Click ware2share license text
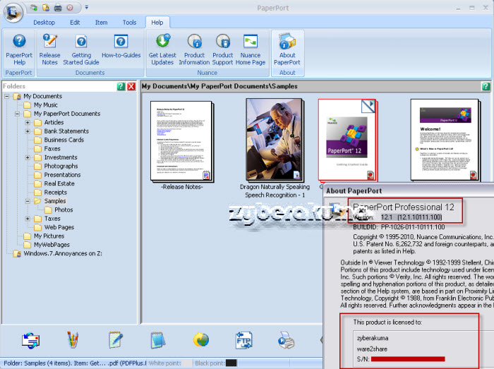Viewport: 494px width, 369px height. (x=372, y=349)
